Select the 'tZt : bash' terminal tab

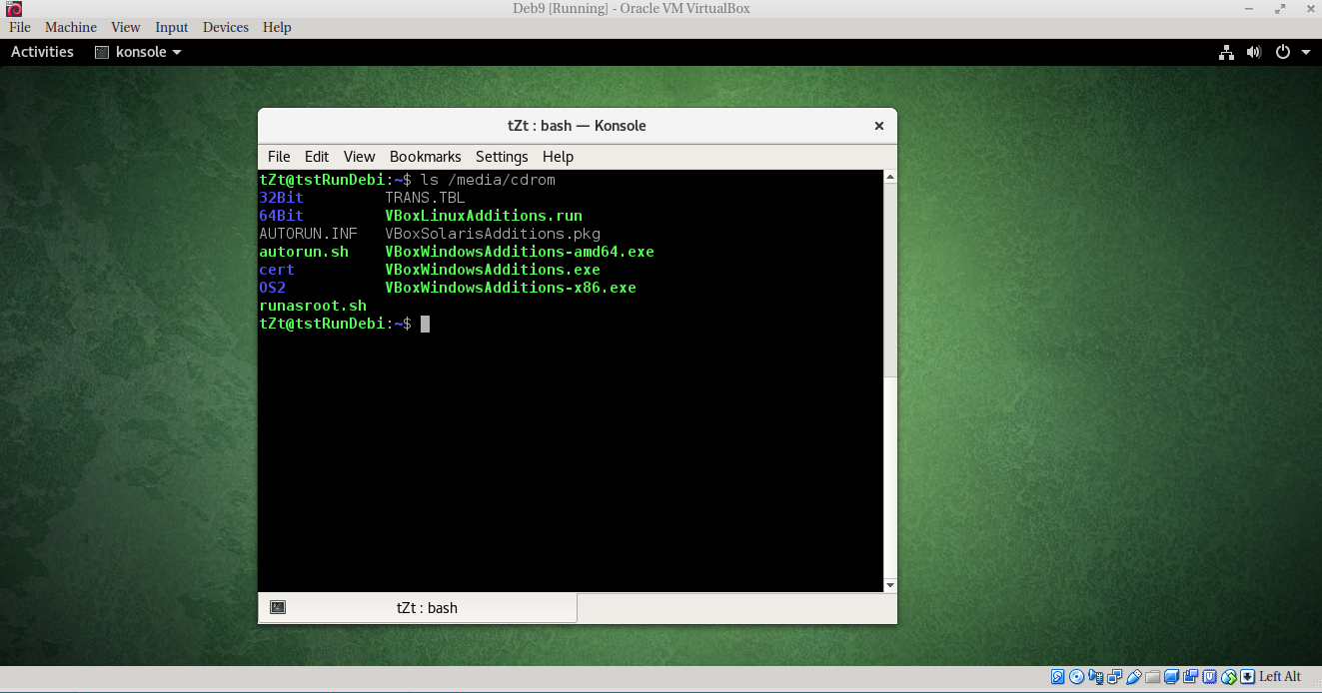coord(418,607)
